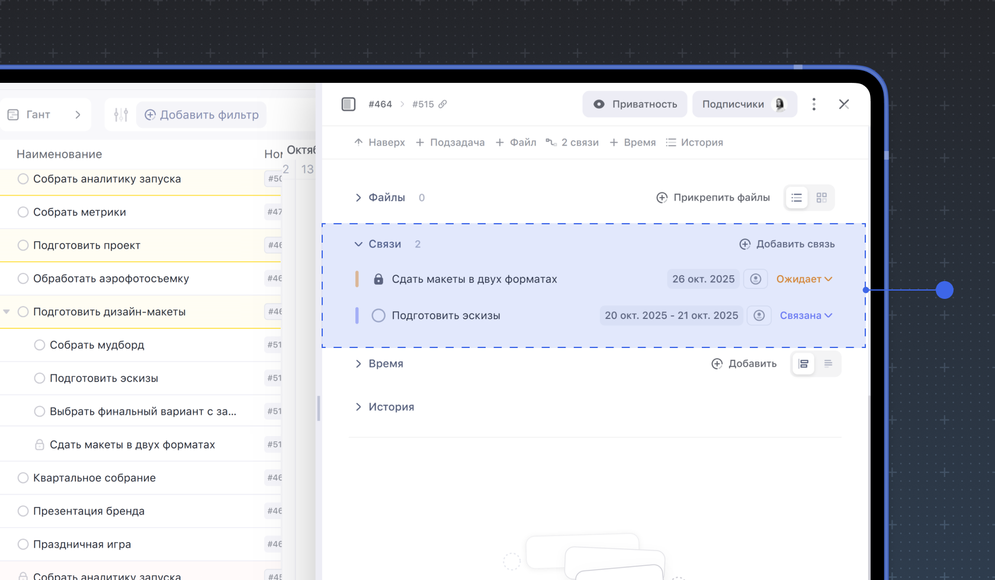
Task: Switch files to grid view
Action: 821,198
